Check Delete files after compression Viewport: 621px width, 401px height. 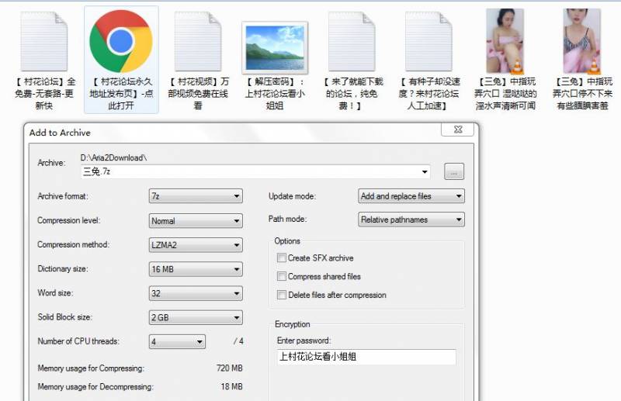282,295
